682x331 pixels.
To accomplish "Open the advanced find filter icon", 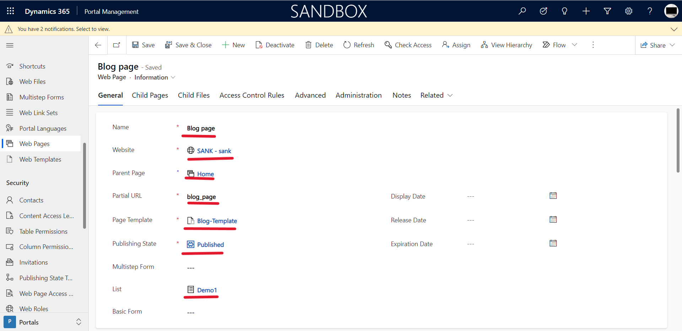I will coord(607,11).
